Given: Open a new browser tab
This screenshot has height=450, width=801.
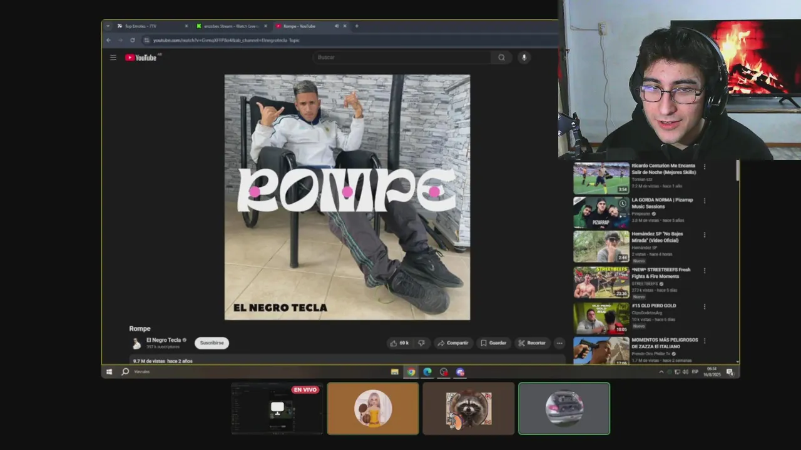Looking at the screenshot, I should point(357,26).
